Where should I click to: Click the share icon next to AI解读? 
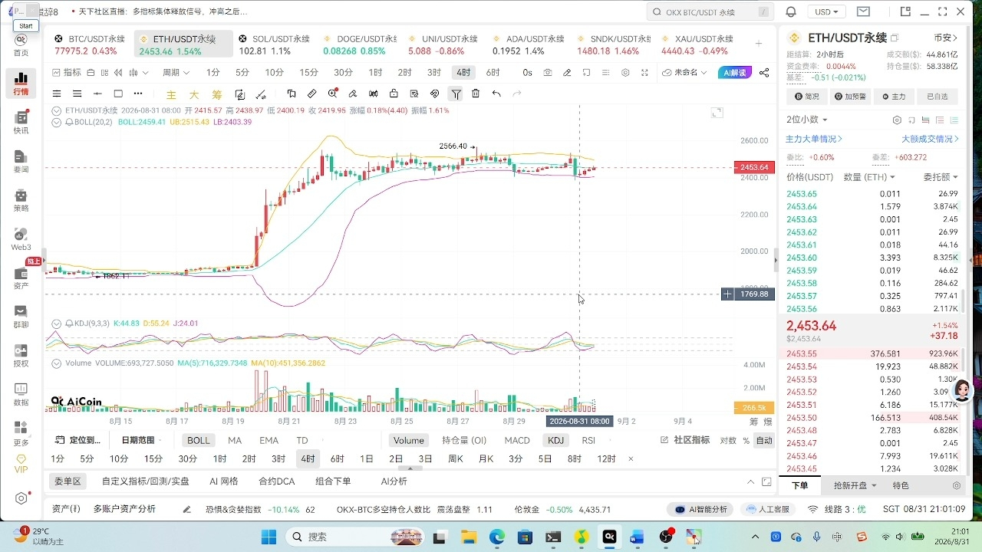click(764, 72)
